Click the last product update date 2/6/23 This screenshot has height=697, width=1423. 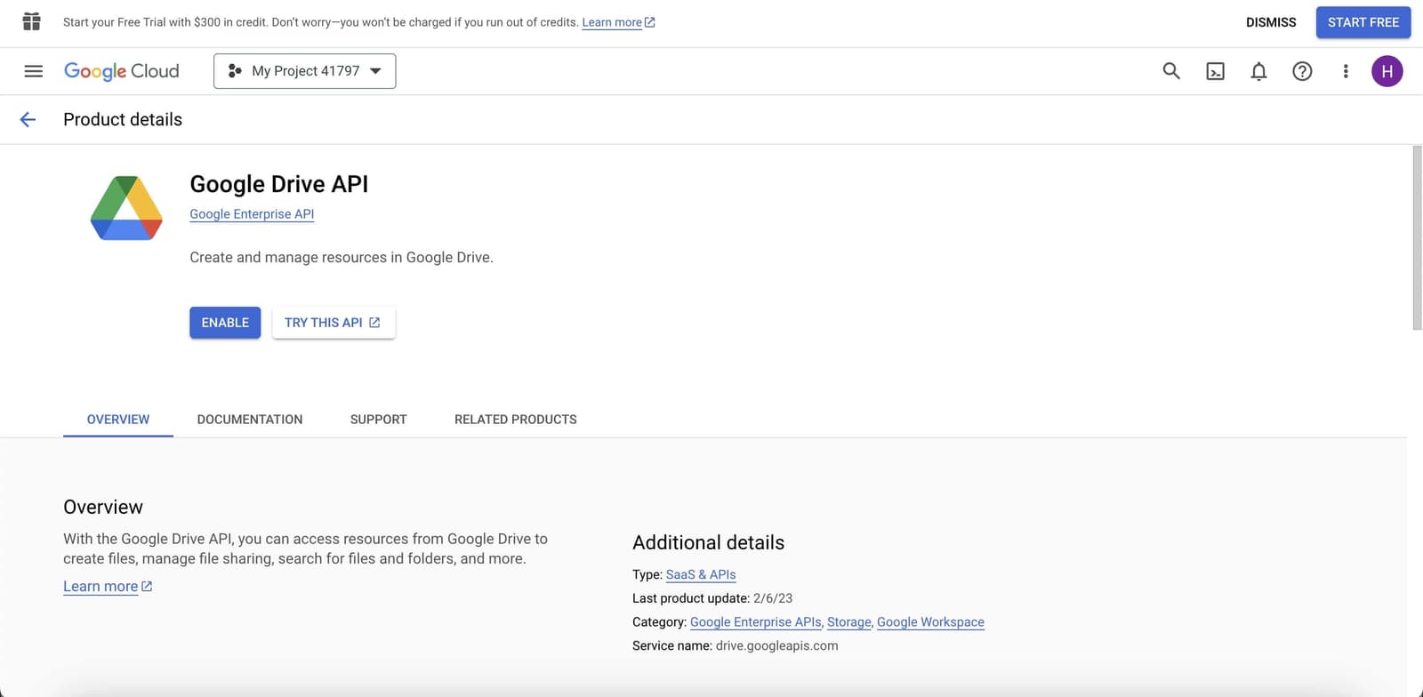pos(773,598)
